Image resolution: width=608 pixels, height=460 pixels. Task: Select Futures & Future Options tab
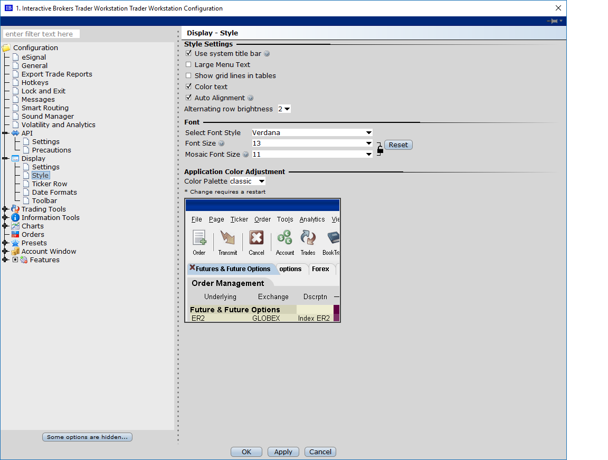coord(233,269)
